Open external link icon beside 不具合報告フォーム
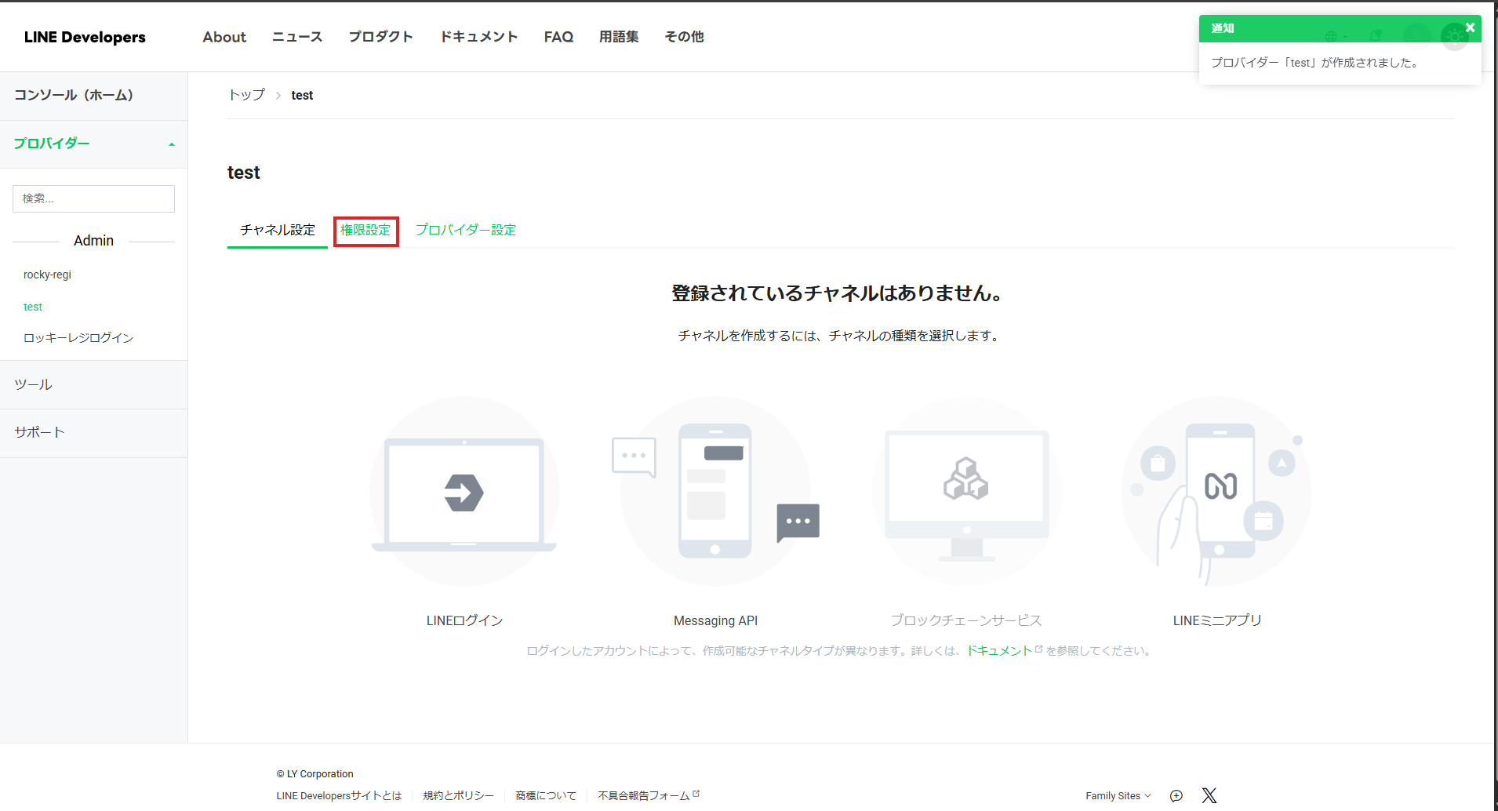This screenshot has height=811, width=1498. pyautogui.click(x=696, y=794)
